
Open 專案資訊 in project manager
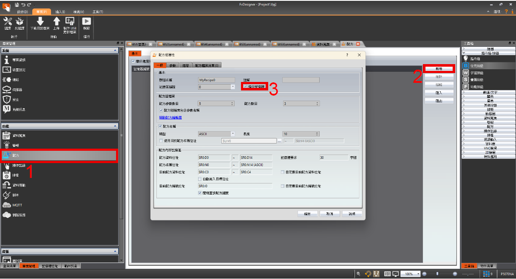(x=18, y=60)
